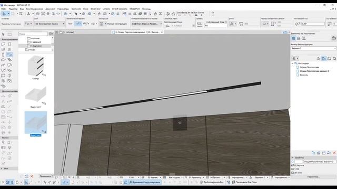Select the Text tool in the Документирование group
The height and width of the screenshot is (189, 337).
tap(3, 101)
